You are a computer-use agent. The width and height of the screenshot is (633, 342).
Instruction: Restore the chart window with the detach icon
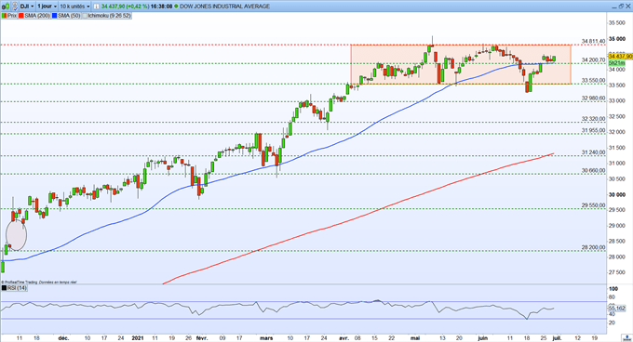click(621, 7)
